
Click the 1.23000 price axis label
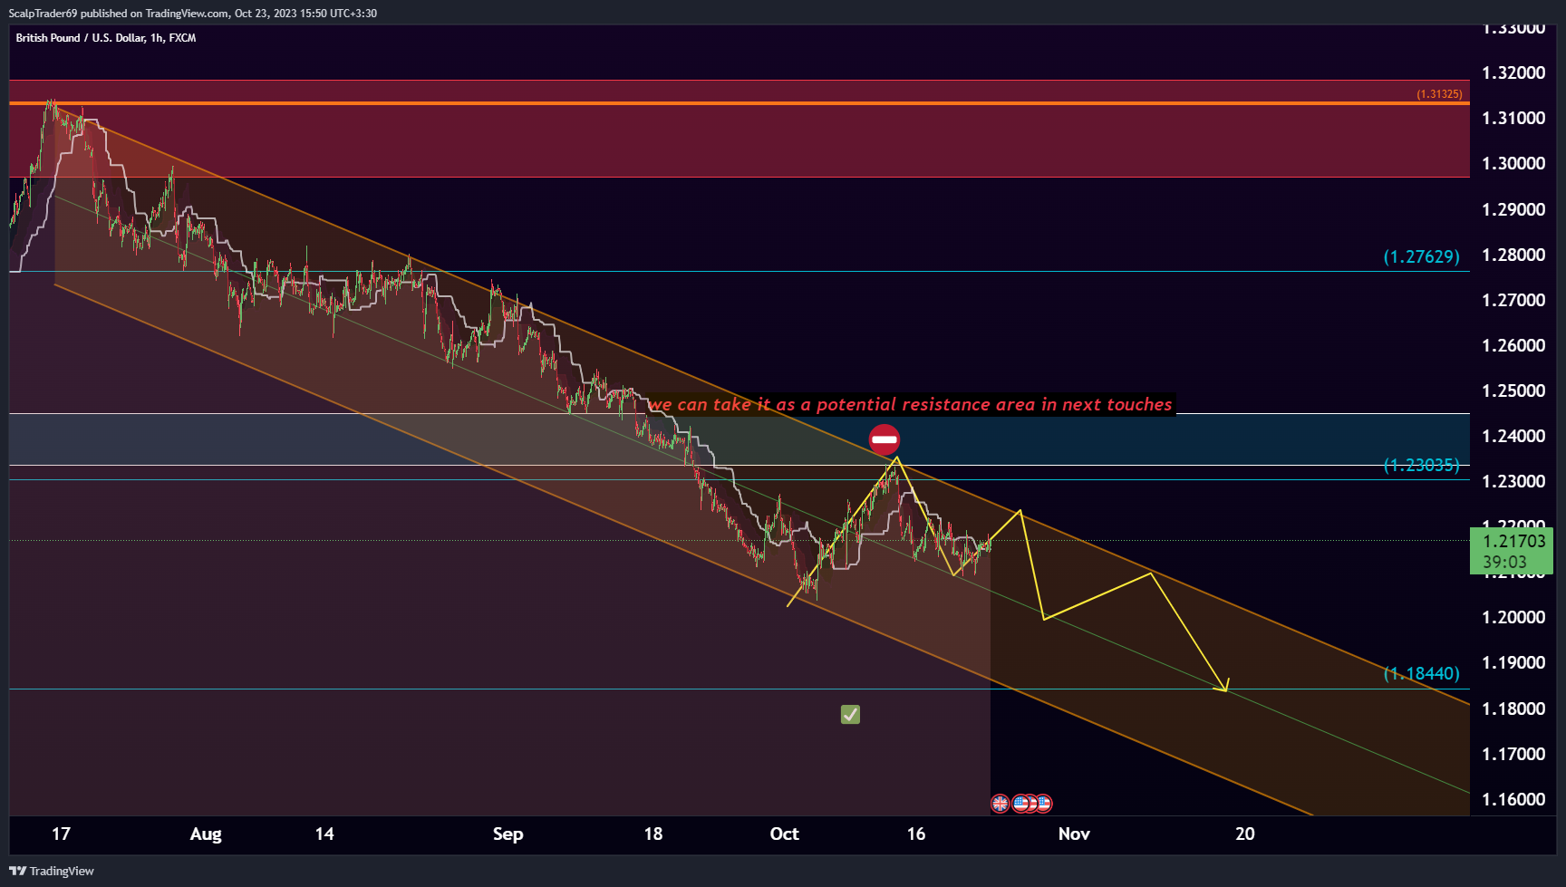1513,481
